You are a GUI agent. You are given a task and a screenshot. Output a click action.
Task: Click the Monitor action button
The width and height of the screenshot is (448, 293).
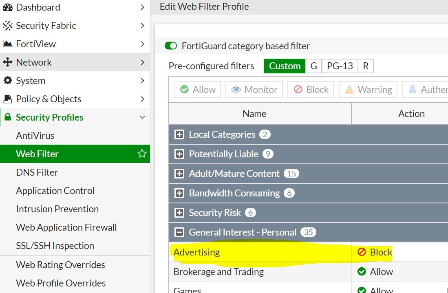[254, 89]
